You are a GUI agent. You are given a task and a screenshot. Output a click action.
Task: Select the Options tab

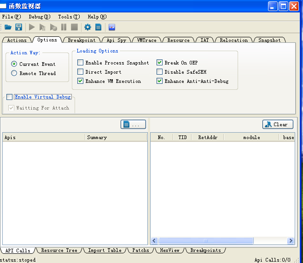pos(47,40)
